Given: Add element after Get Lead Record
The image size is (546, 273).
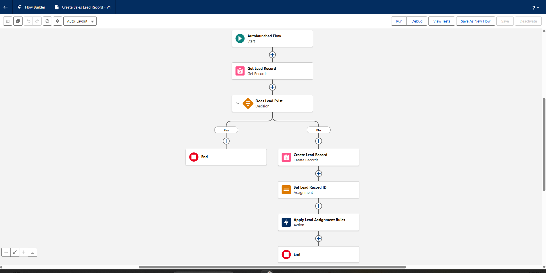Looking at the screenshot, I should (x=272, y=87).
